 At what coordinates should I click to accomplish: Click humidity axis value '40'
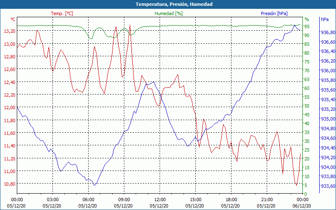click(x=307, y=123)
